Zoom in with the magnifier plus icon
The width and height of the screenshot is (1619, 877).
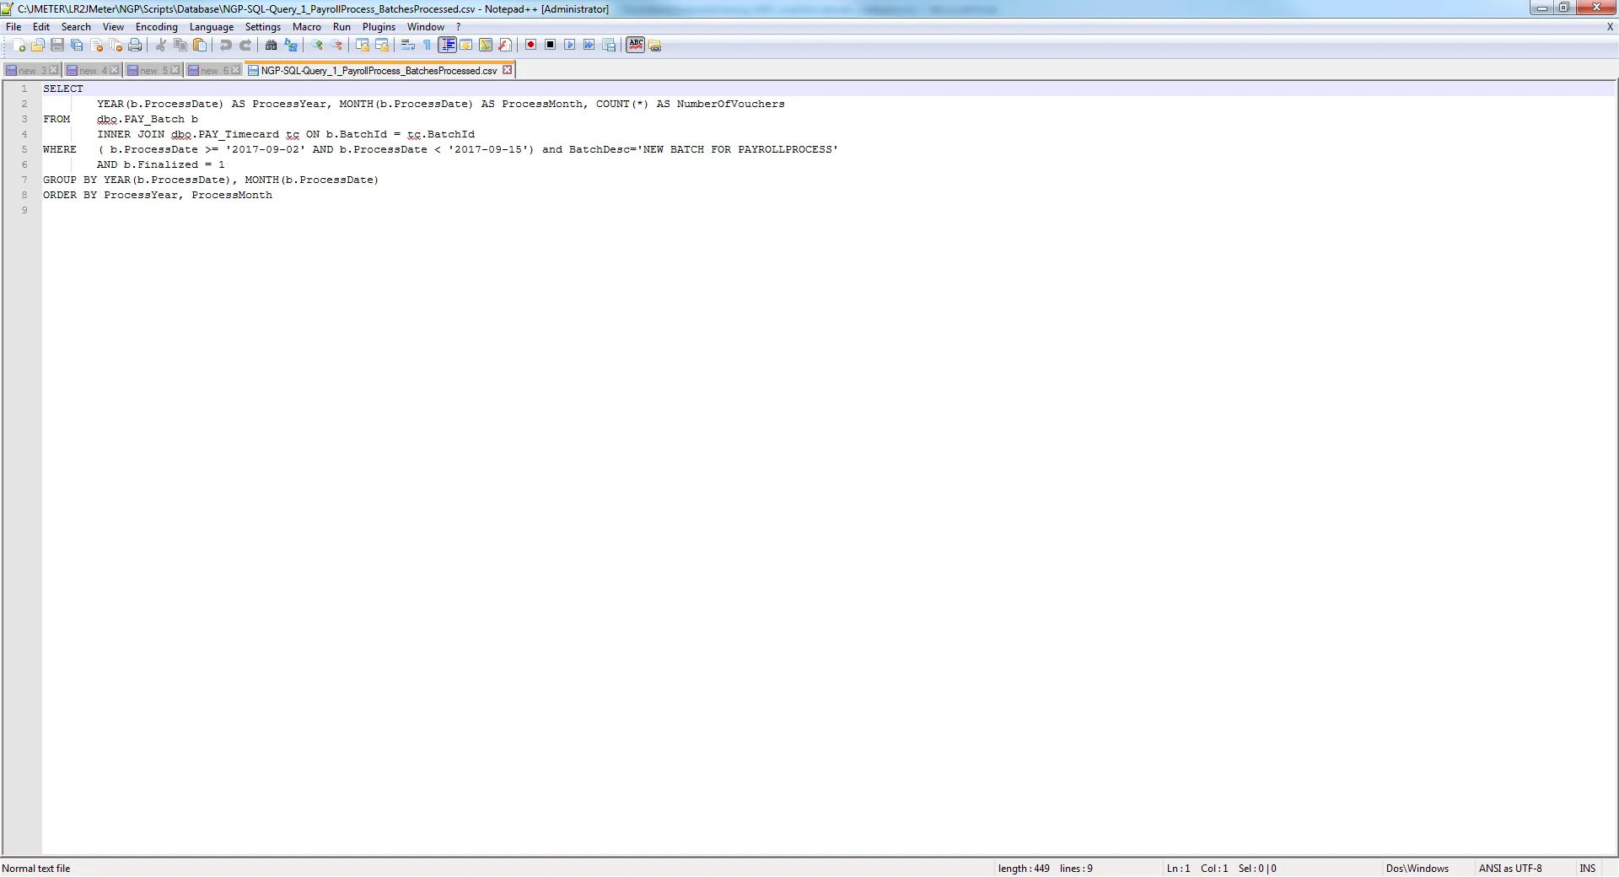click(x=316, y=46)
